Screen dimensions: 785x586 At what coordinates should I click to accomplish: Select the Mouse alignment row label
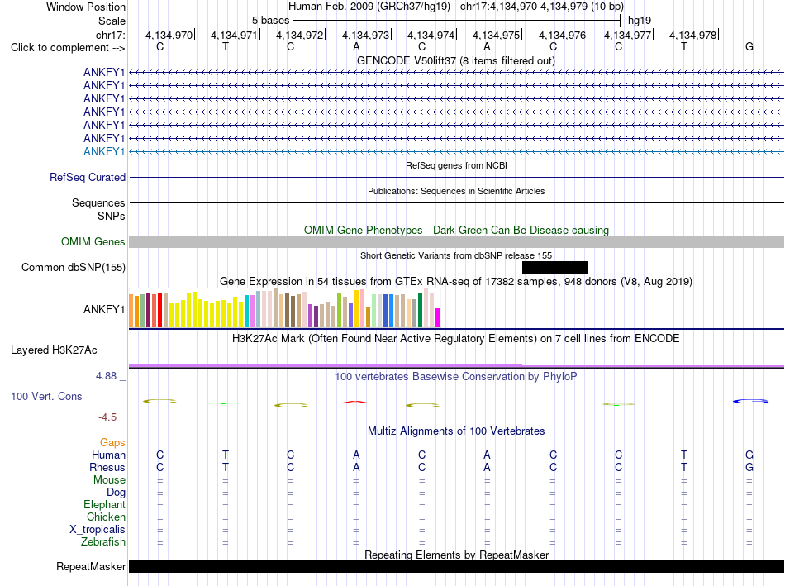point(109,480)
